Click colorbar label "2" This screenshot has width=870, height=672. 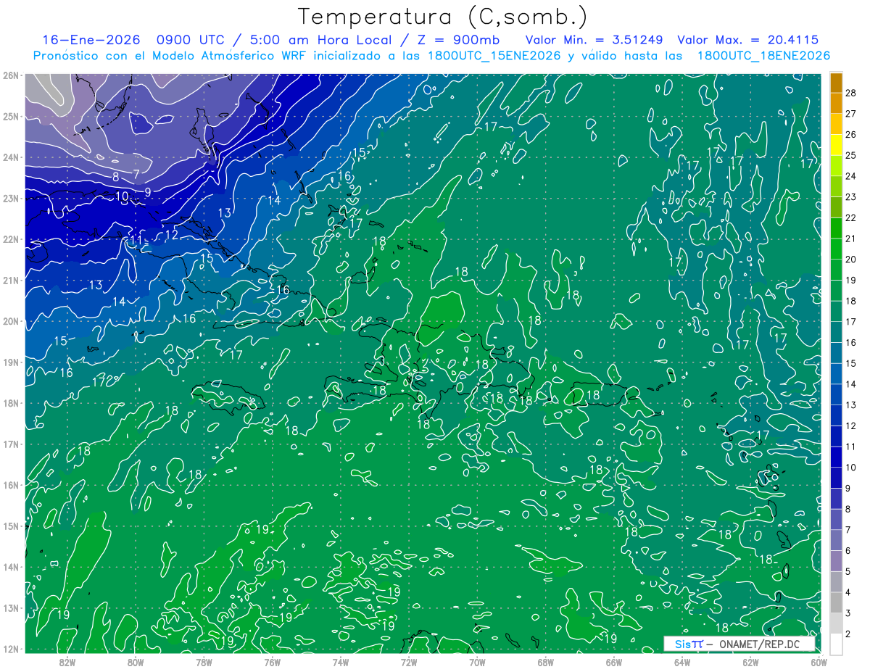point(848,634)
